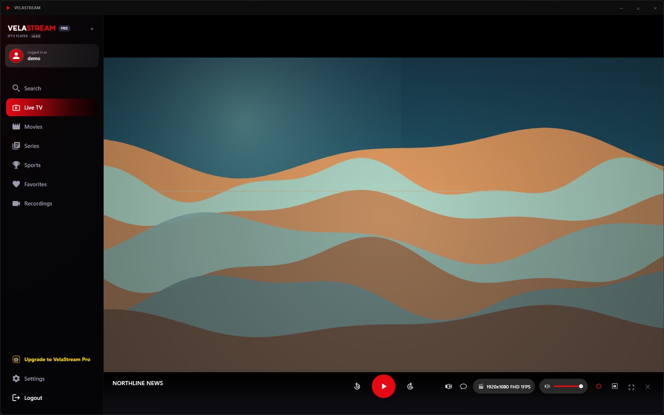Image resolution: width=664 pixels, height=415 pixels.
Task: Select Live TV section
Action: [52, 107]
